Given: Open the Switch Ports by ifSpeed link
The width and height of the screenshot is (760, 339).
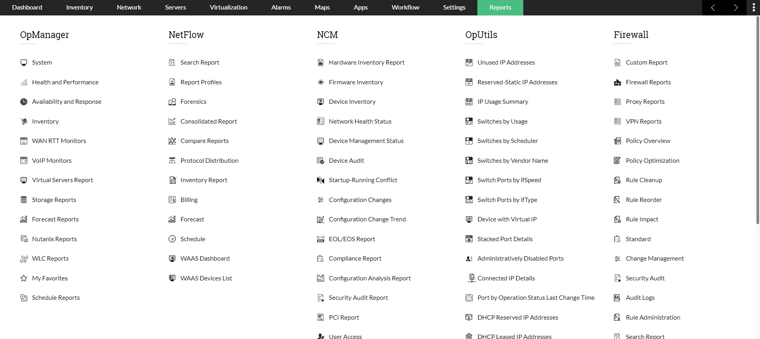Looking at the screenshot, I should 509,180.
